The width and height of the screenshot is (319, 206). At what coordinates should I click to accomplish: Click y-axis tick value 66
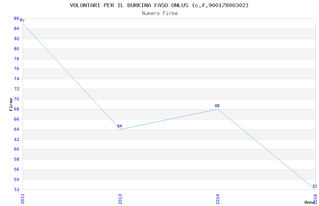[17, 119]
